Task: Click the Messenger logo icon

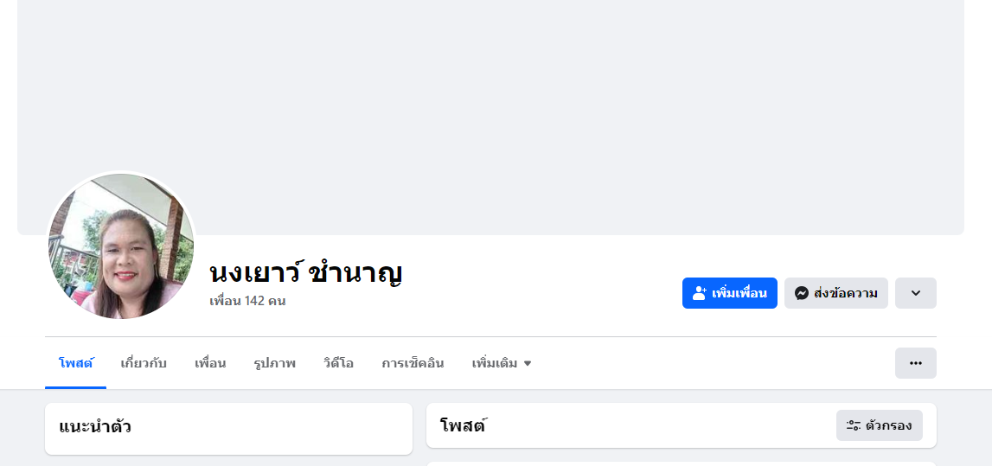Action: tap(802, 293)
